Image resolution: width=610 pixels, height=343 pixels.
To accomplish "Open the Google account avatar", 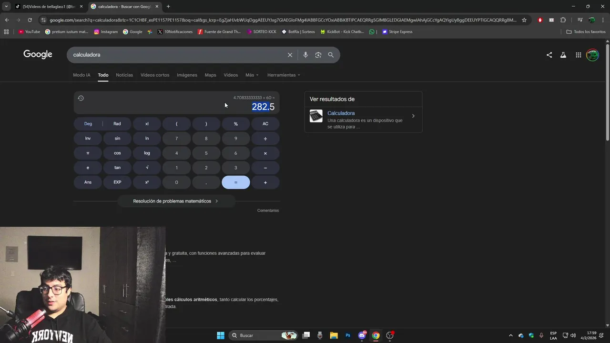I will tap(592, 55).
